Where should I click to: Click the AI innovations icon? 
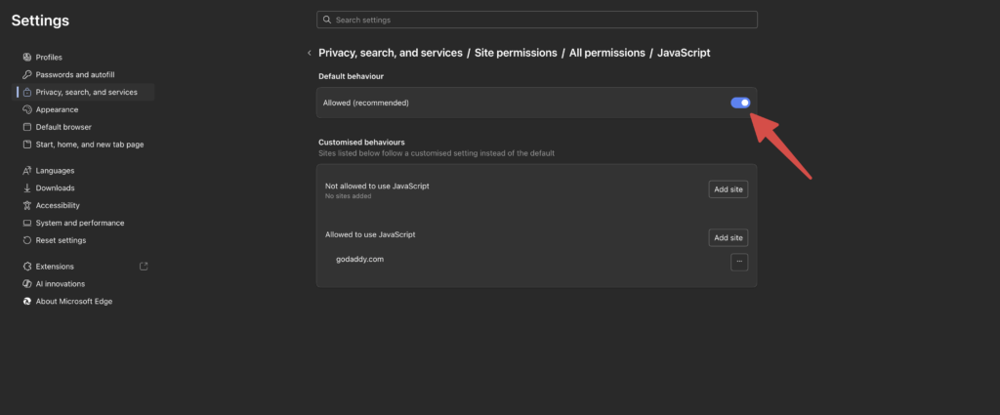[27, 284]
